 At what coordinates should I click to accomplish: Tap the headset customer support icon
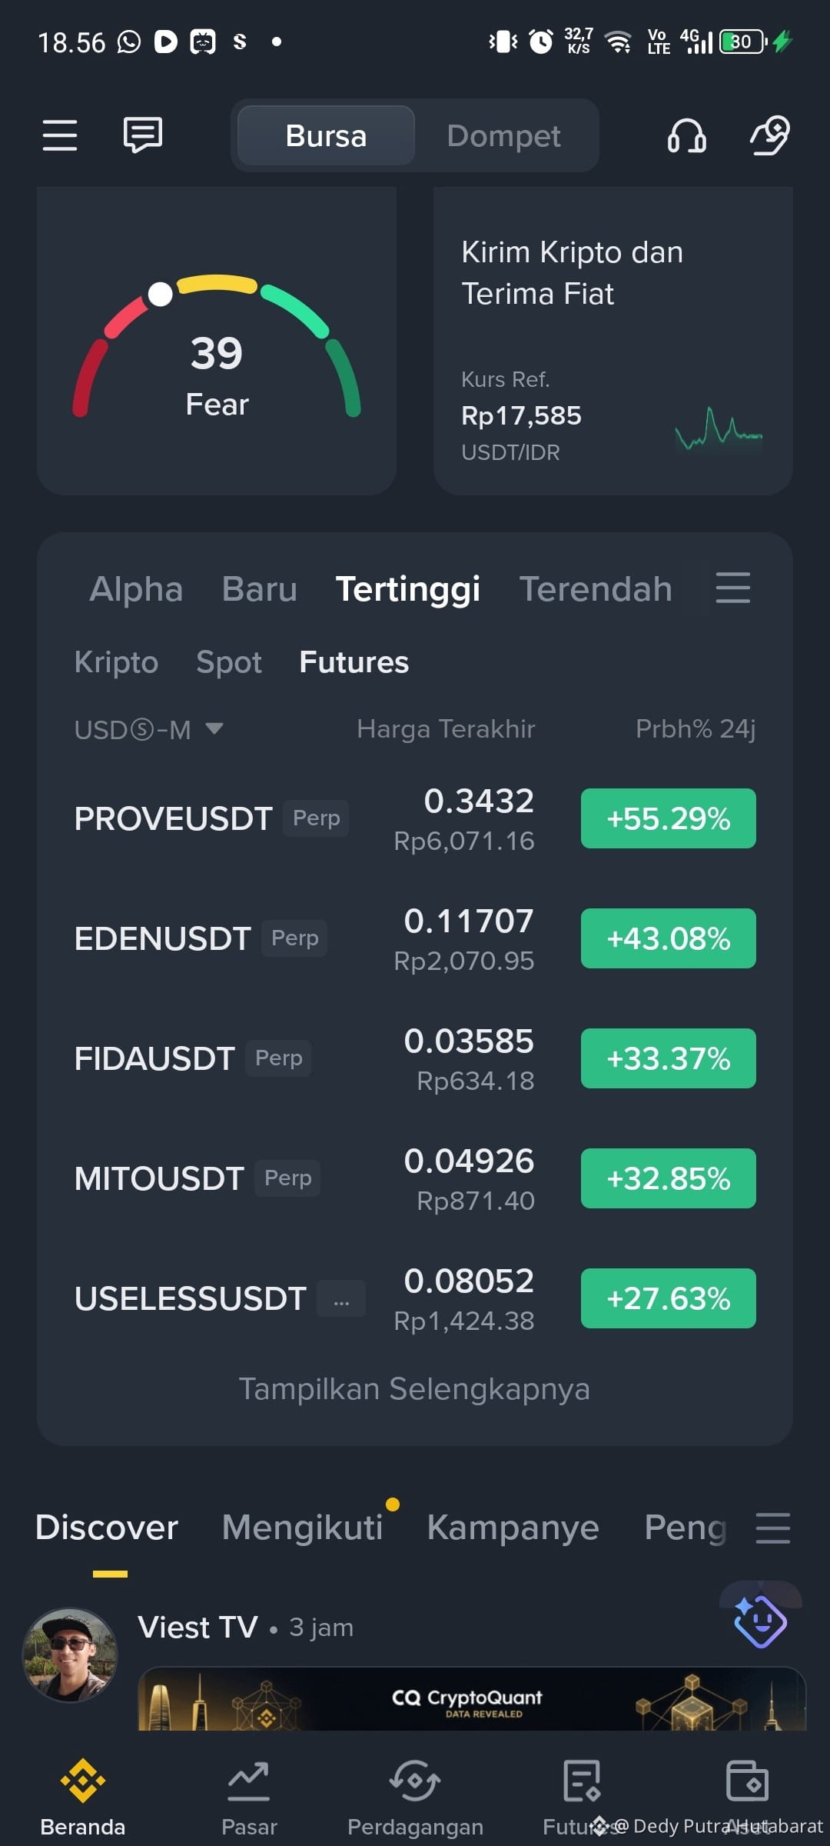tap(687, 135)
